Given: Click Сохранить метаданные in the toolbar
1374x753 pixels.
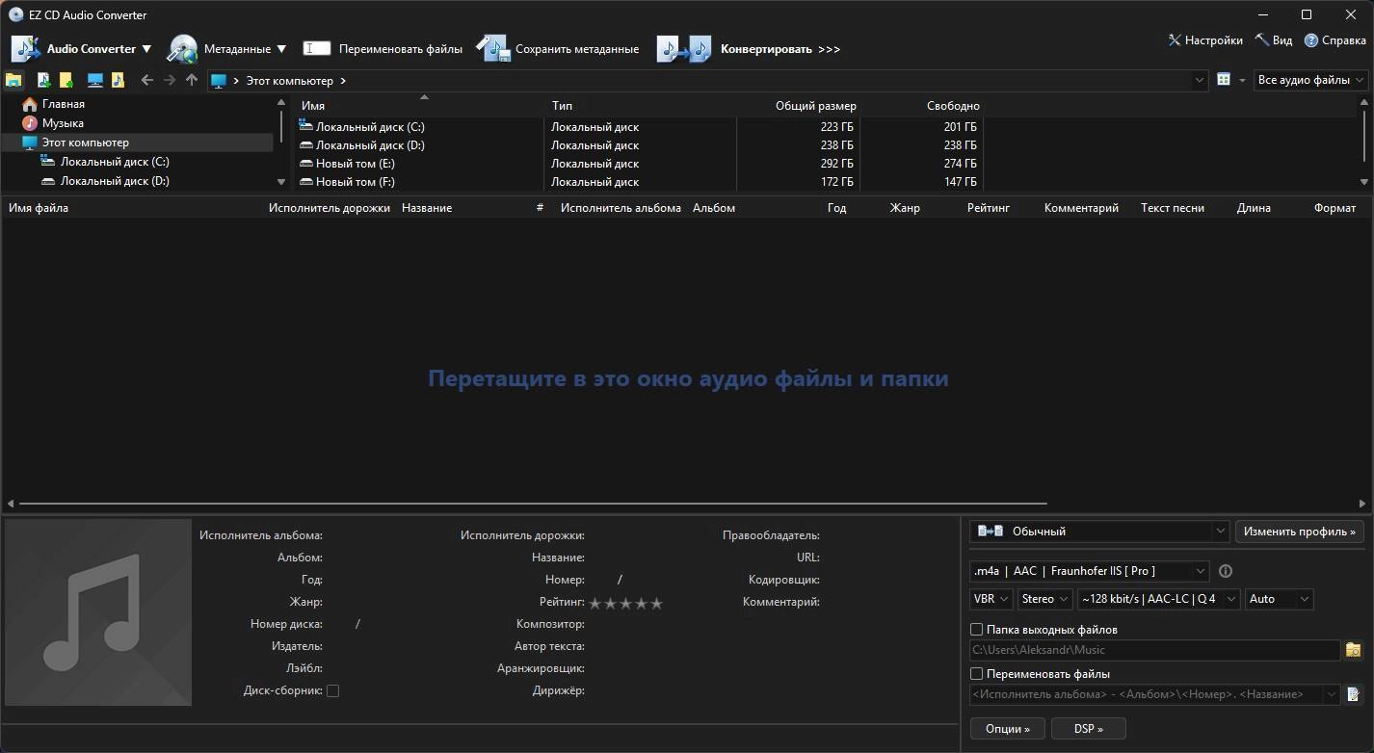Looking at the screenshot, I should (x=558, y=49).
